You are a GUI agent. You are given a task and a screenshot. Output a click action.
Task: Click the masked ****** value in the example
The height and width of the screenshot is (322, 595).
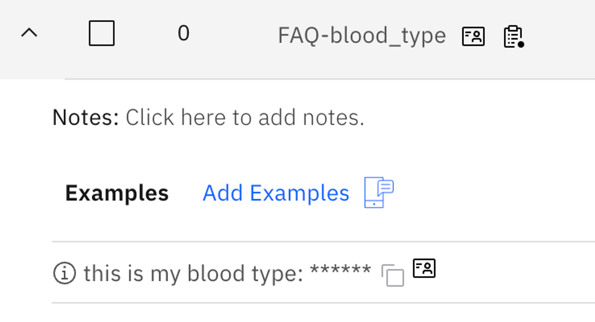pyautogui.click(x=340, y=270)
